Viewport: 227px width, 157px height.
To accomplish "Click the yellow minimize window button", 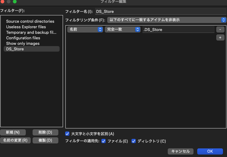I will [8, 2].
